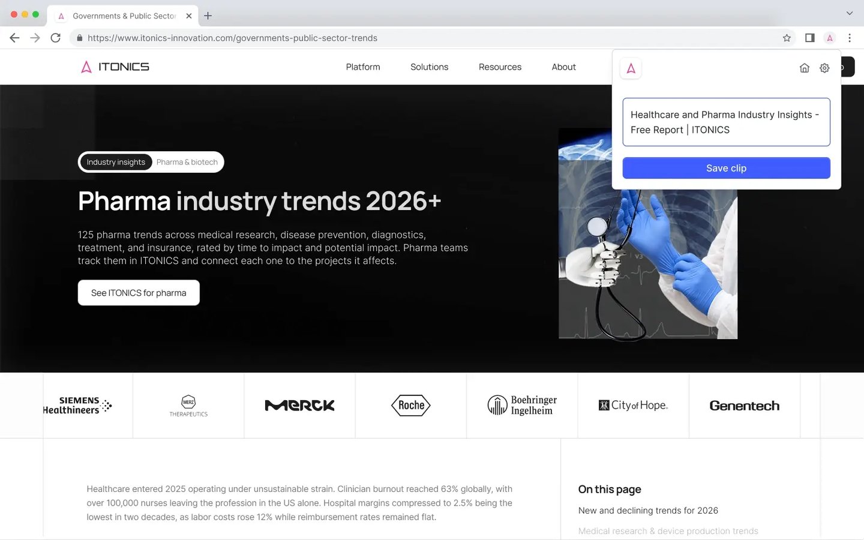
Task: Click the Merck logo
Action: point(299,406)
